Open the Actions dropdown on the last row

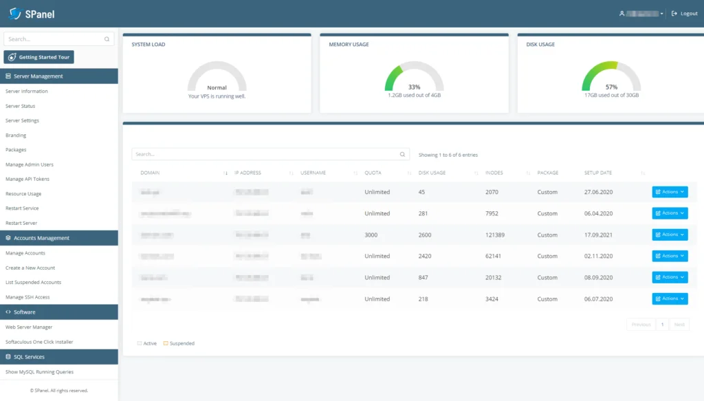(x=669, y=299)
